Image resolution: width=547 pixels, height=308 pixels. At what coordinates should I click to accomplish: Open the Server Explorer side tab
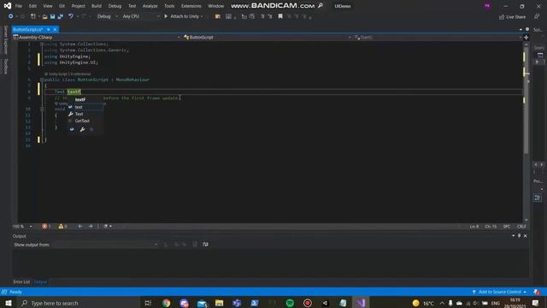[5, 40]
